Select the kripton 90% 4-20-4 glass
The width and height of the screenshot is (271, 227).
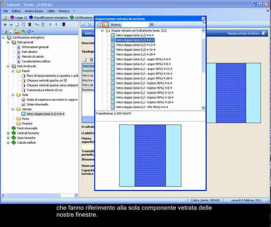pos(145,102)
